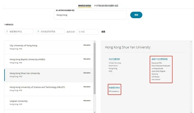This screenshot has width=194, height=113.
Task: Click the 接受PTE的课程类型 heading
Action: tap(160, 59)
